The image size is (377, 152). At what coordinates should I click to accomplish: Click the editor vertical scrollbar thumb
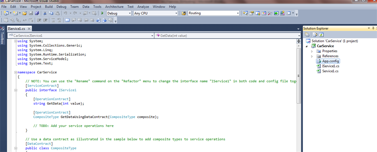pyautogui.click(x=299, y=76)
